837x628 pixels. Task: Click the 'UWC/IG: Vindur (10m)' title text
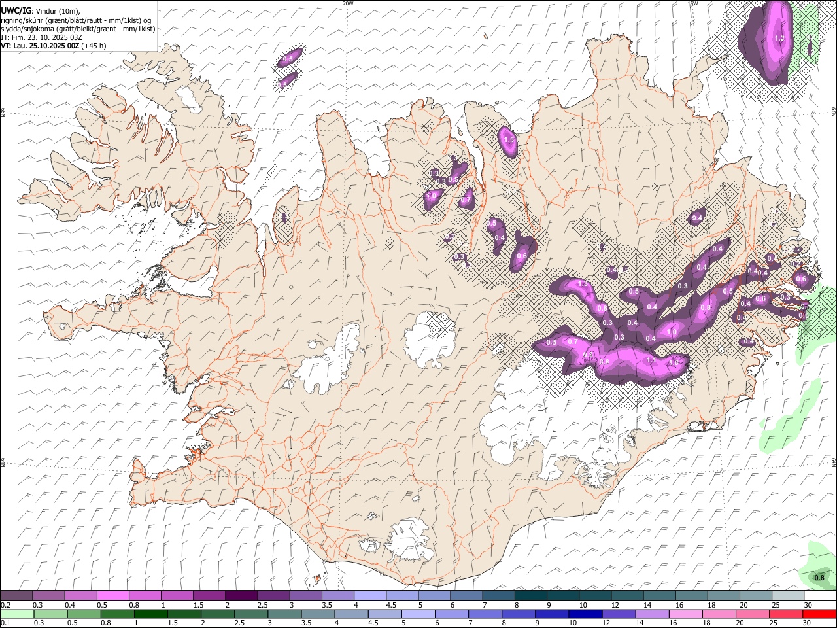(41, 10)
